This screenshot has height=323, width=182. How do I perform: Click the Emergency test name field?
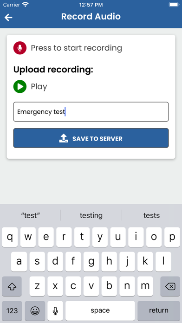pos(91,112)
